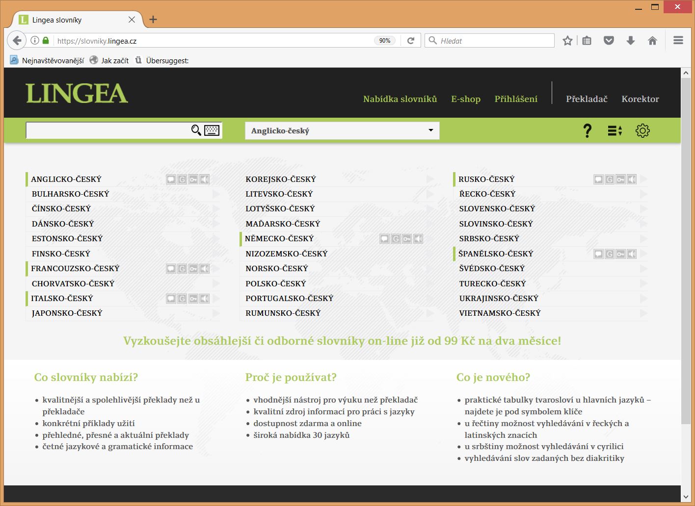Click key icon in NĚMECKO-ČESKÝ row

(407, 239)
